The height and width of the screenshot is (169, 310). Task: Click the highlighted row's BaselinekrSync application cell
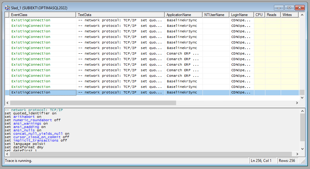point(184,93)
